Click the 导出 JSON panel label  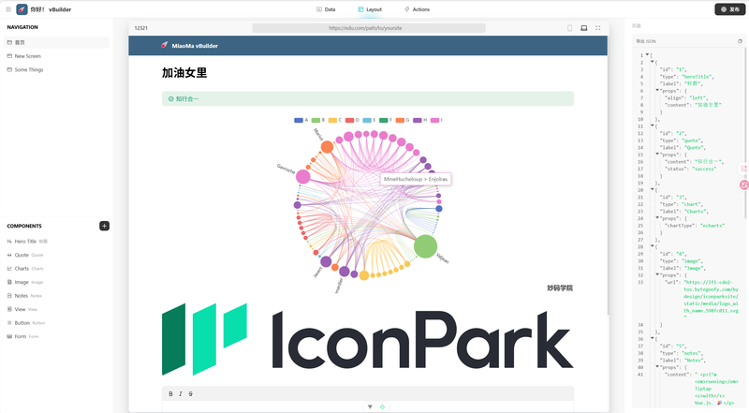[646, 41]
